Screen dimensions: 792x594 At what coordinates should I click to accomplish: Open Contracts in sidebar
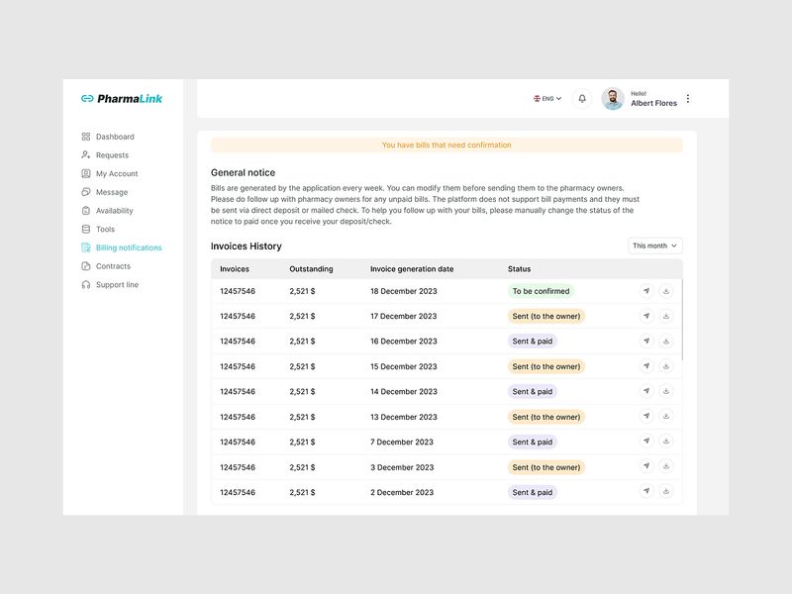(106, 266)
